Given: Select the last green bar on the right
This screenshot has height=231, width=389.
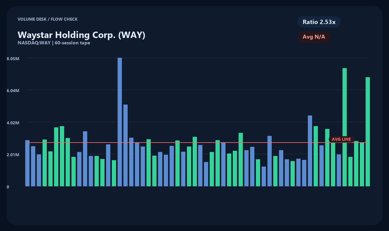Looking at the screenshot, I should [368, 132].
